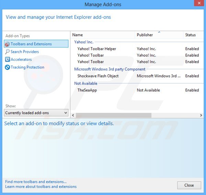Click the Search Providers magnifier icon
The width and height of the screenshot is (206, 195).
(7, 52)
